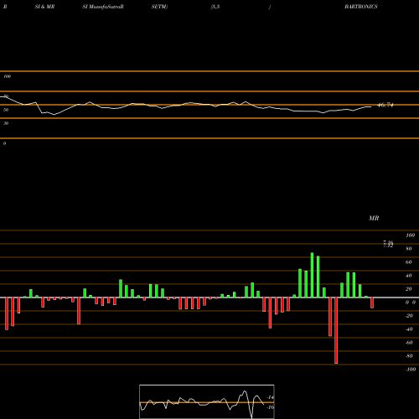This screenshot has height=419, width=419.
Task: Click the tallest green MR bar
Action: point(312,275)
